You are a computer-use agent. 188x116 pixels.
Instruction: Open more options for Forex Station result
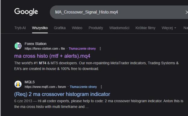click(100, 49)
